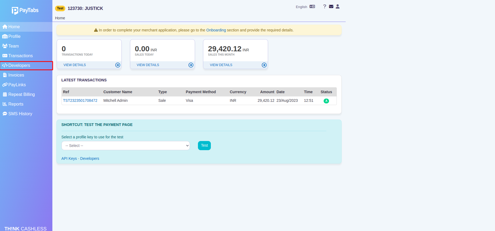Click the Customer Name column header
Screen dimensions: 495x231
click(x=118, y=92)
